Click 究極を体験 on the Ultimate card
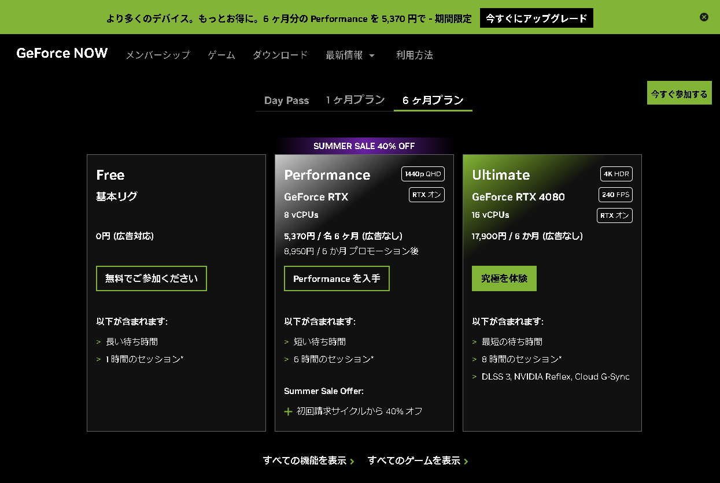 [504, 278]
